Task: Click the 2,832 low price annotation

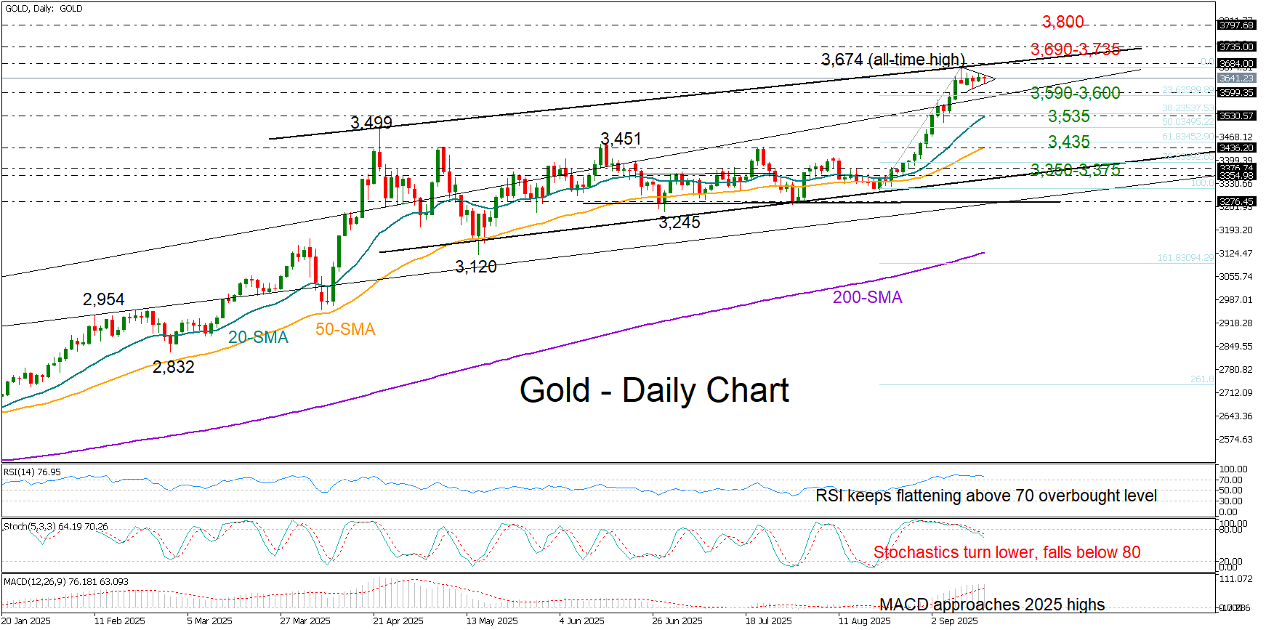Action: click(x=173, y=367)
